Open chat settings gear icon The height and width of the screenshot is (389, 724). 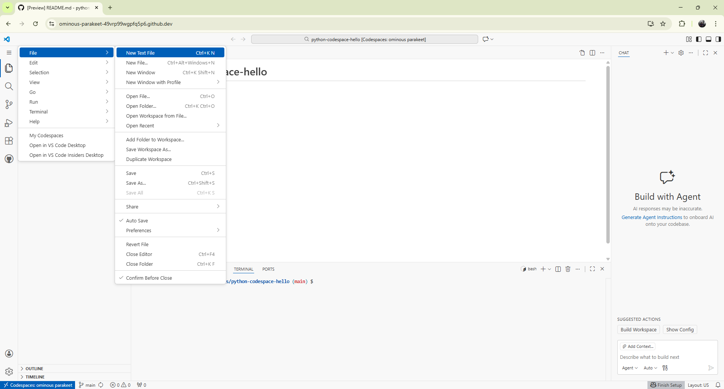(x=681, y=53)
